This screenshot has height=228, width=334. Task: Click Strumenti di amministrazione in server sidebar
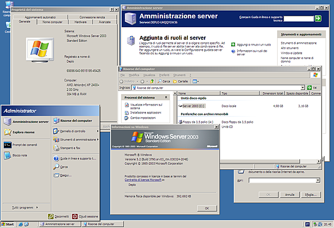click(x=299, y=43)
